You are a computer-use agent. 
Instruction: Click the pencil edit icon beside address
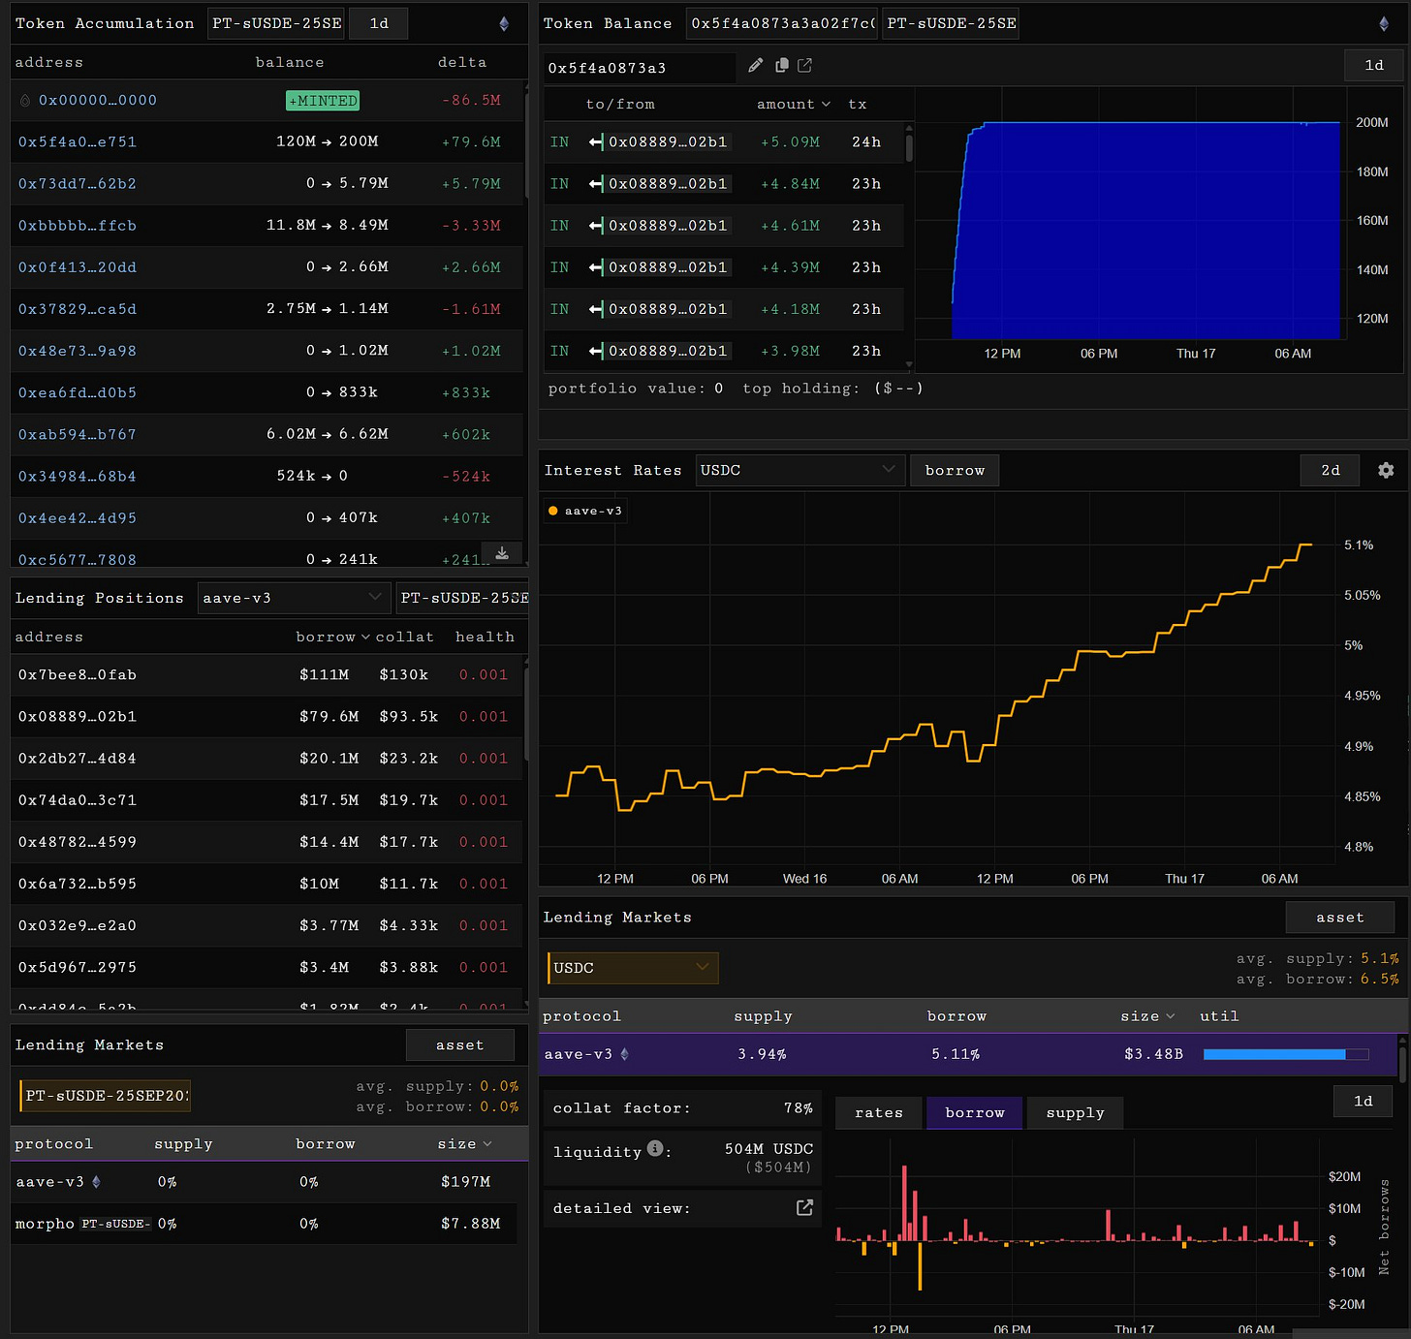(756, 65)
